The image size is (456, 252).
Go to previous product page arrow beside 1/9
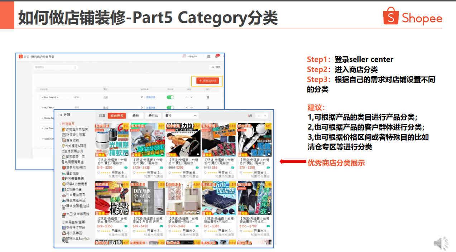tap(259, 116)
